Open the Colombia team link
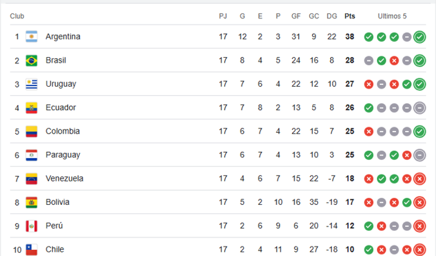The width and height of the screenshot is (436, 256). coord(62,131)
